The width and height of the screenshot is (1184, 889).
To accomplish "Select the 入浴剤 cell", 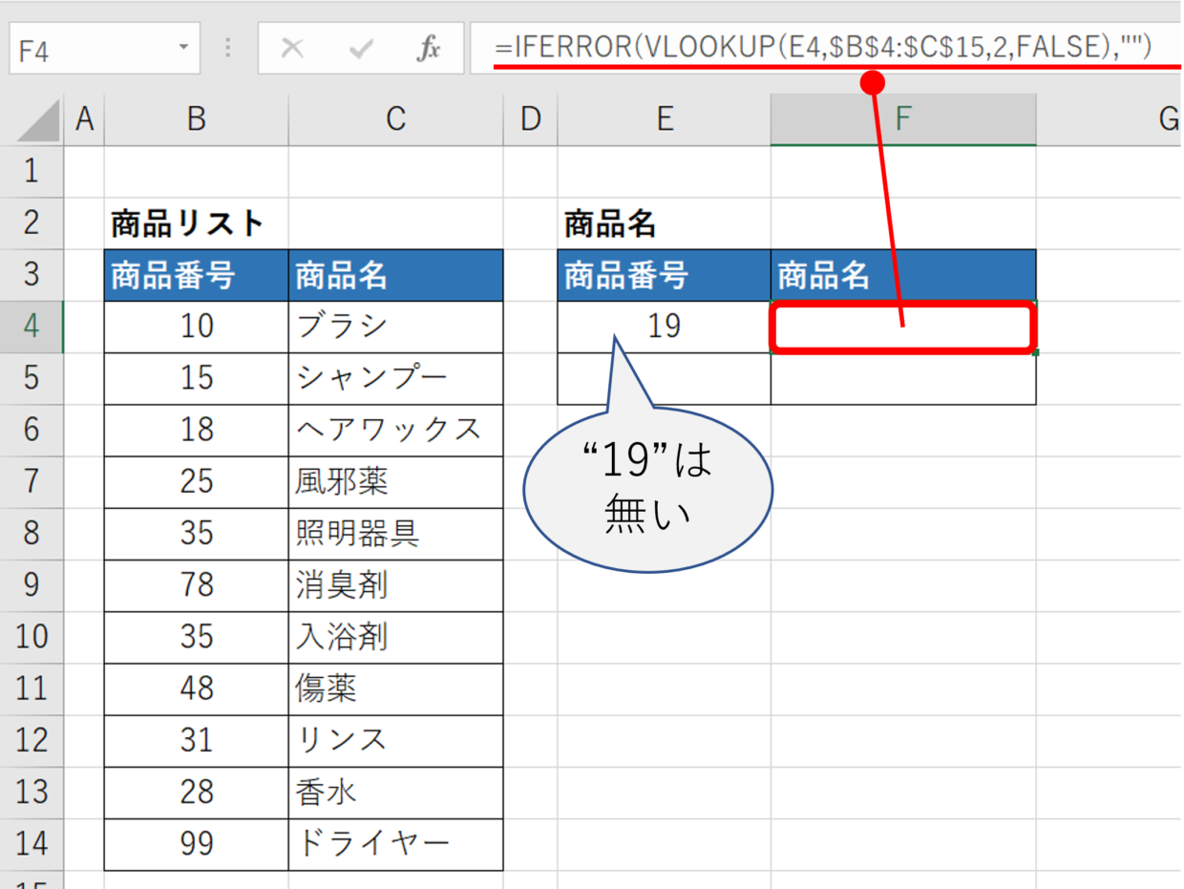I will point(395,636).
